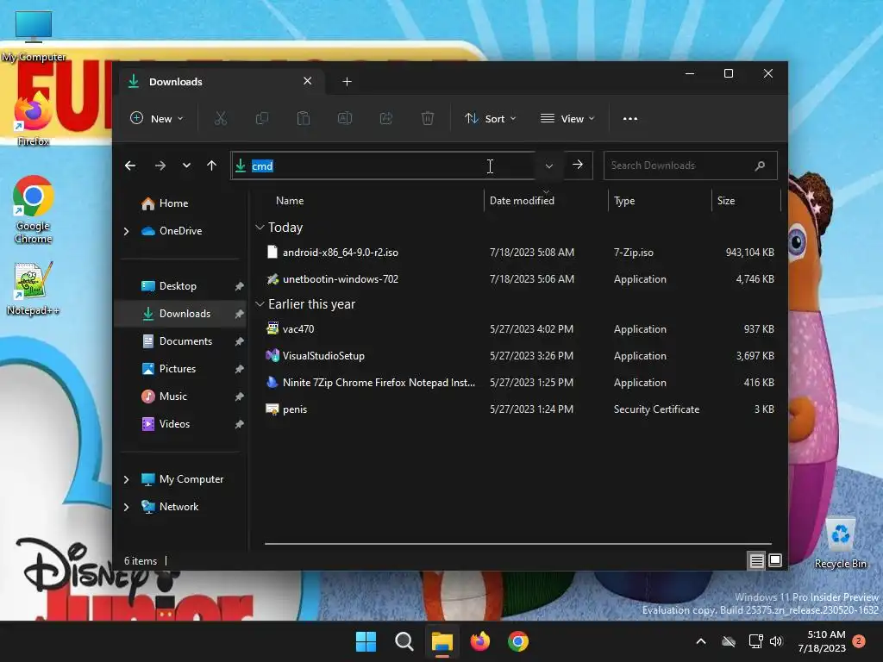Viewport: 883px width, 662px height.
Task: Launch Chrome from the taskbar
Action: (x=518, y=641)
